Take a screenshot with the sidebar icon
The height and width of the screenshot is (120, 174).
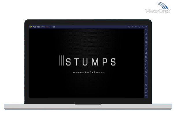tap(146, 61)
